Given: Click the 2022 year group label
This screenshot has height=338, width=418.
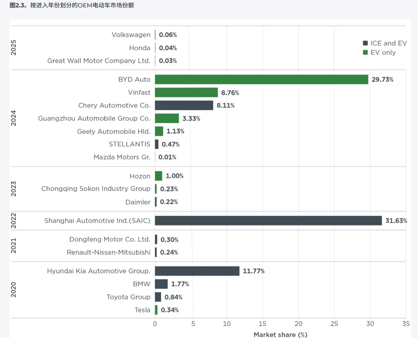Looking at the screenshot, I should pos(13,220).
